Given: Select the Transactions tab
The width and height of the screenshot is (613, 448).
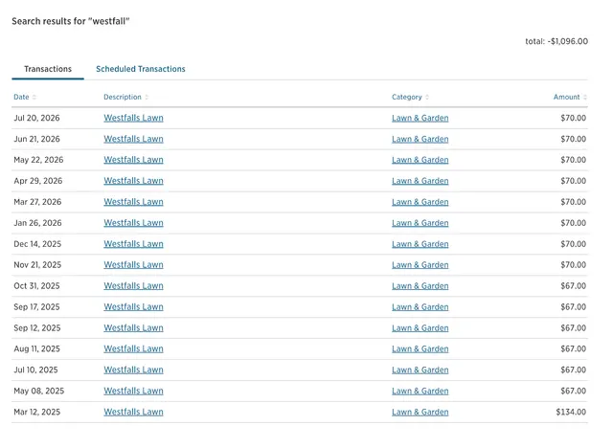Looking at the screenshot, I should pyautogui.click(x=48, y=69).
